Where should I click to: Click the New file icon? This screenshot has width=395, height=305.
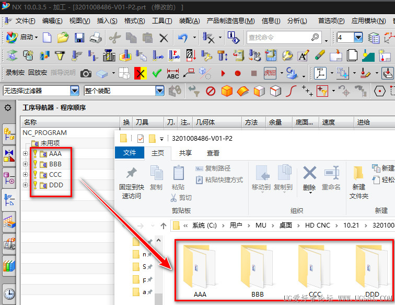47,37
